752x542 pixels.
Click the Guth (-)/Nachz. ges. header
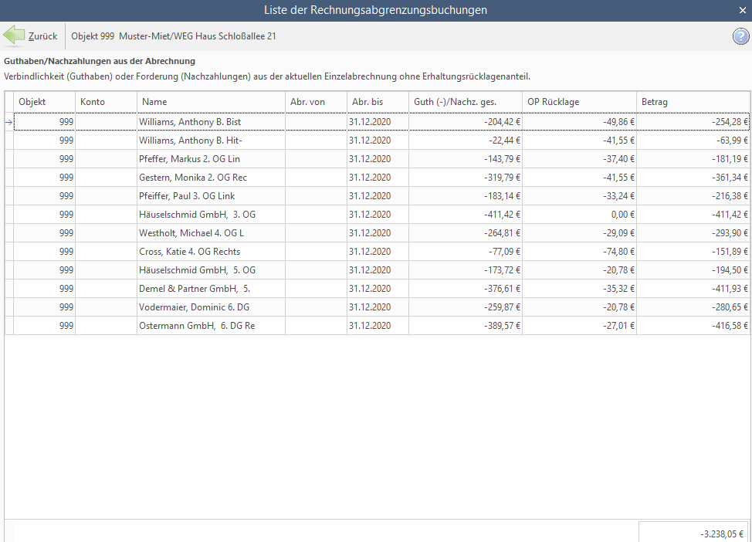click(x=465, y=102)
